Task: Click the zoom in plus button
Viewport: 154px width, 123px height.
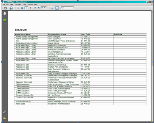Action: (39, 8)
